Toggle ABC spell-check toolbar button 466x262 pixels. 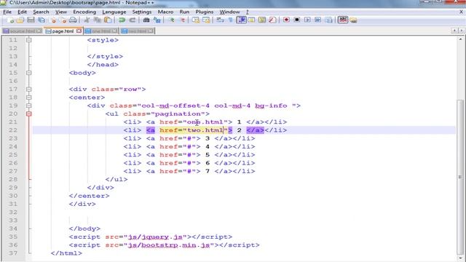click(x=343, y=20)
